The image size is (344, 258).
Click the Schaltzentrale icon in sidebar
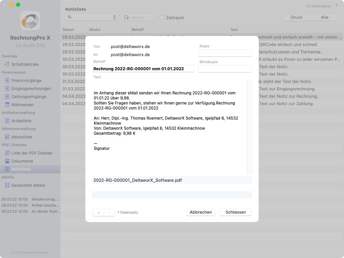(7, 64)
